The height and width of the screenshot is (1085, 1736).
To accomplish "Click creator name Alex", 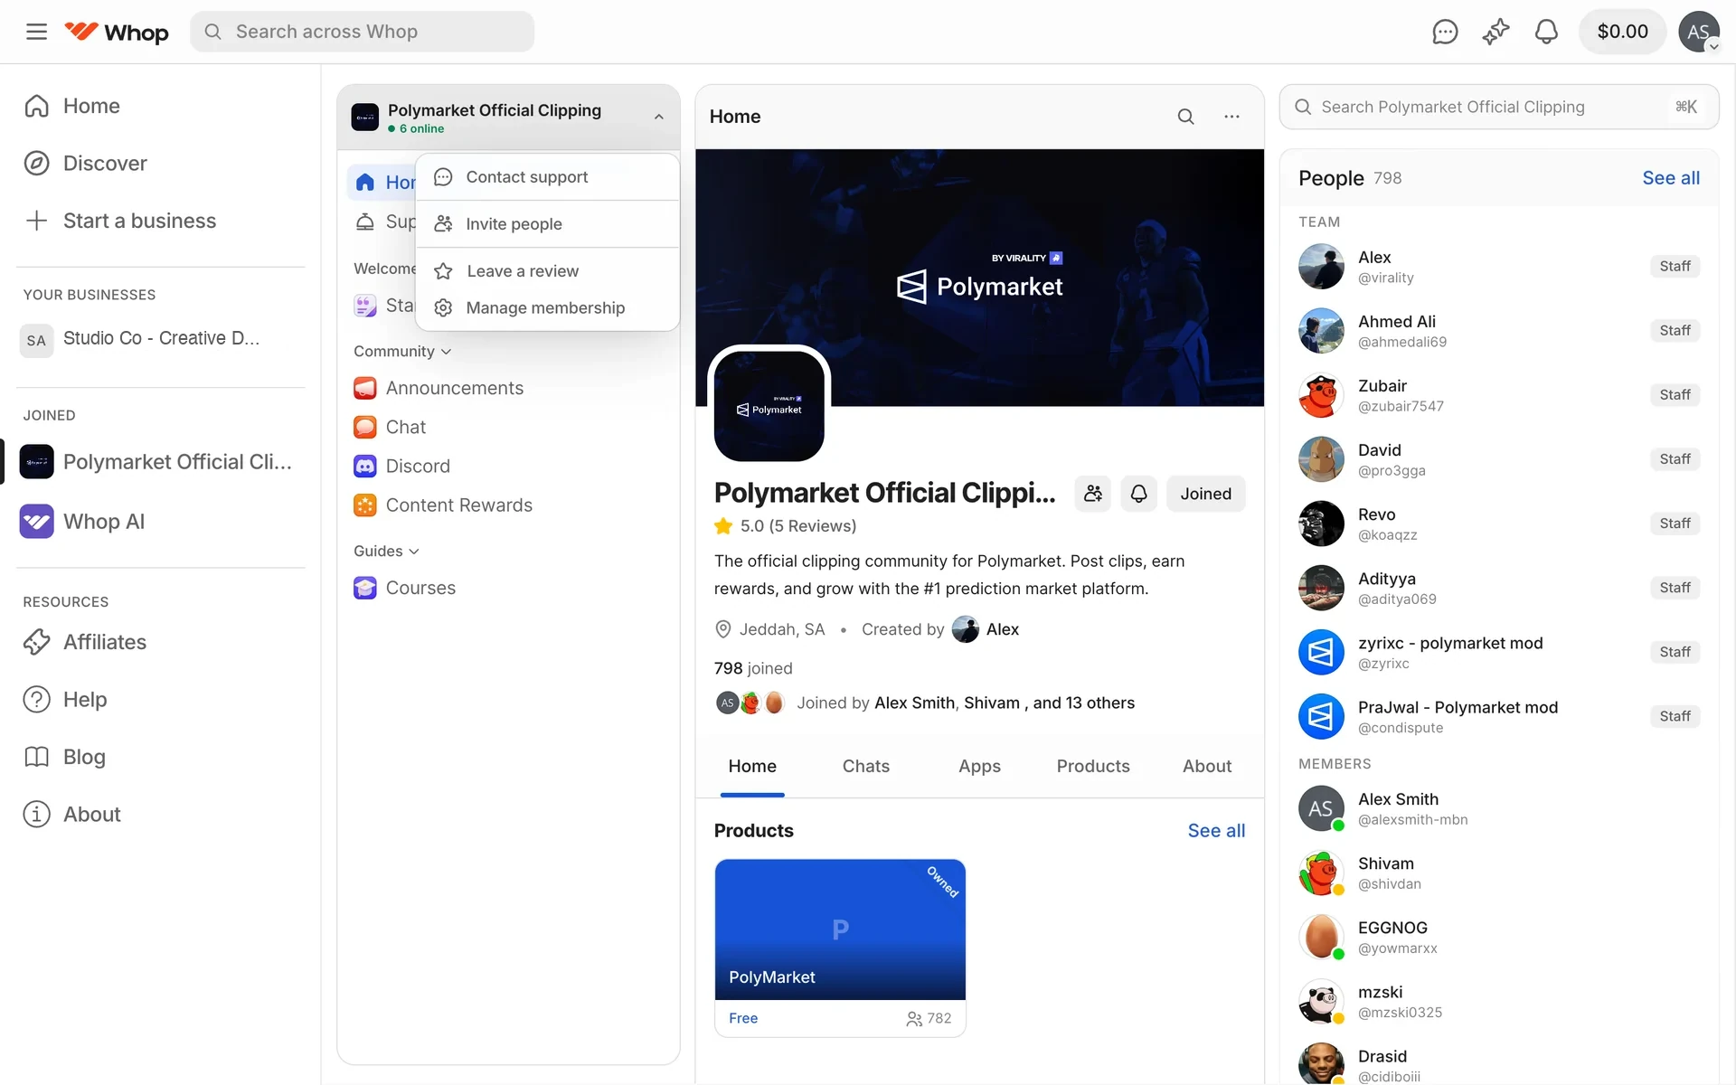I will pyautogui.click(x=1002, y=629).
